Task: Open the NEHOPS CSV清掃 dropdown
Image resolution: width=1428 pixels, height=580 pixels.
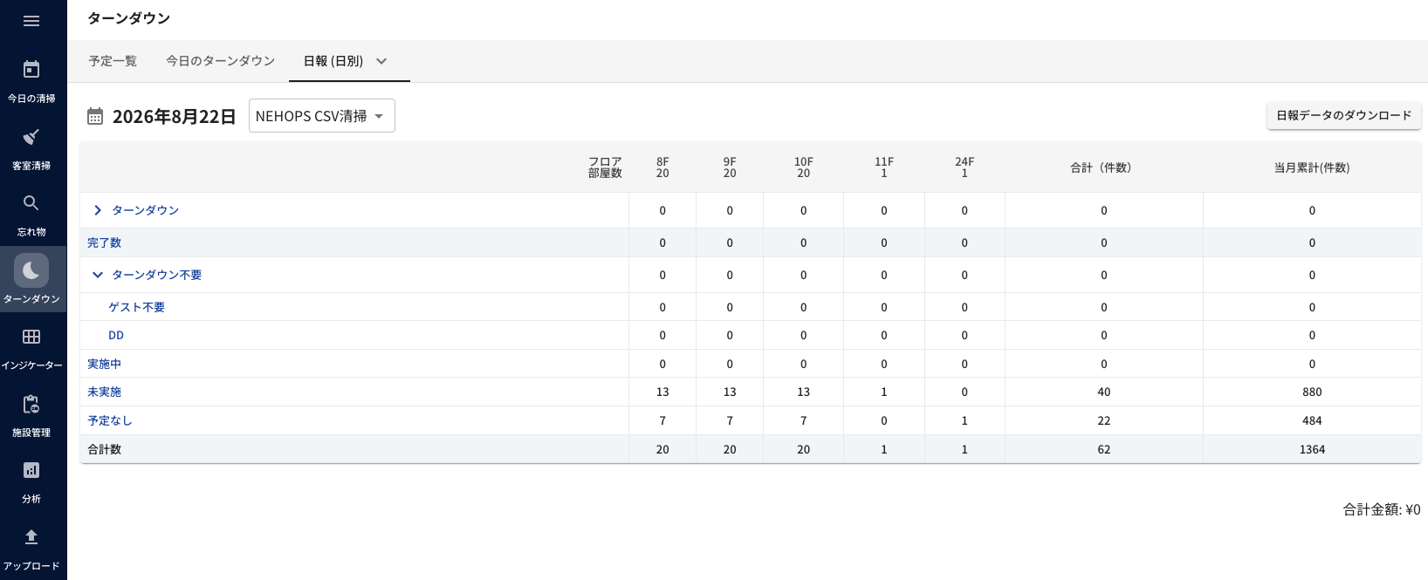Action: (x=322, y=116)
